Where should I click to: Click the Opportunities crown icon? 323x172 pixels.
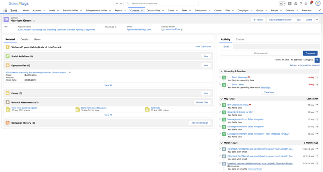[x=8, y=66]
